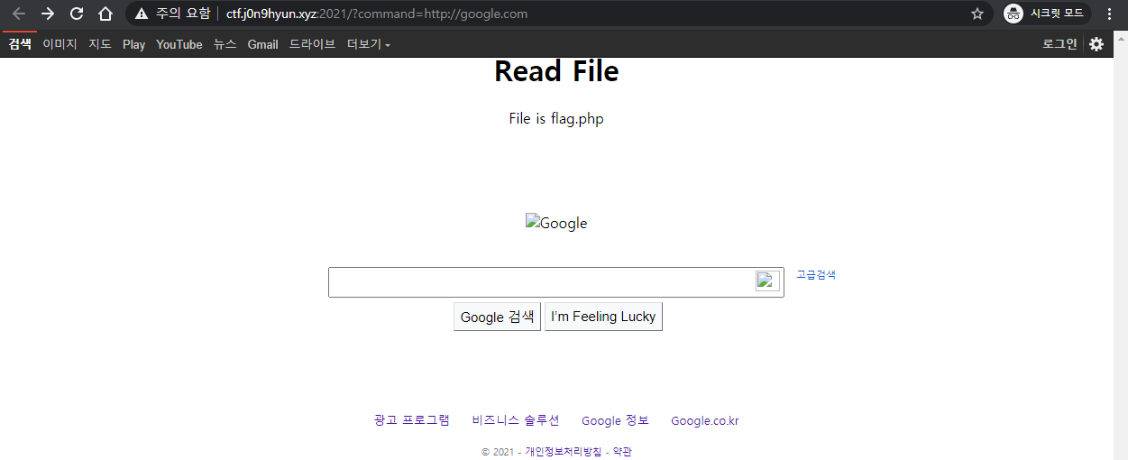
Task: Open the 이미지 tab
Action: 60,44
